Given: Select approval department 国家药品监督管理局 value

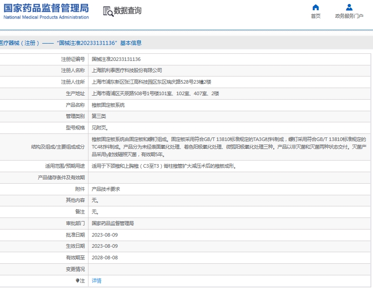Looking at the screenshot, I should (x=113, y=223).
